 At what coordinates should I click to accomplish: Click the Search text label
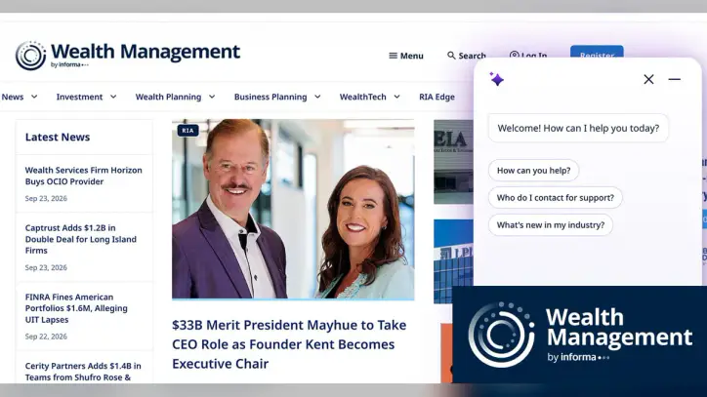pos(472,56)
